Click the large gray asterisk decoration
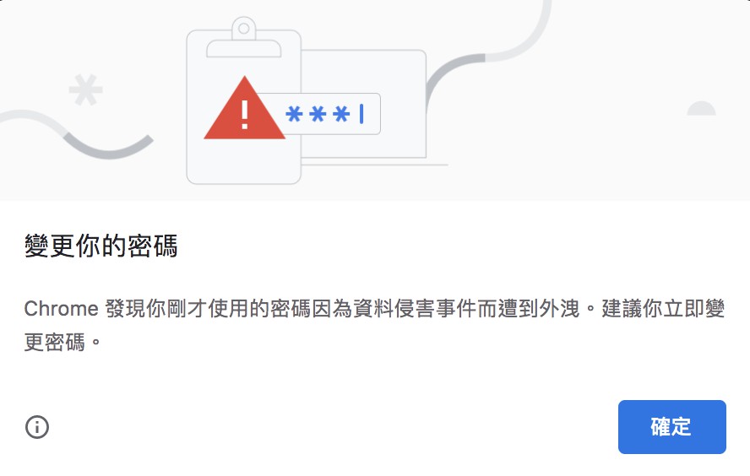750x476 pixels. coord(85,89)
